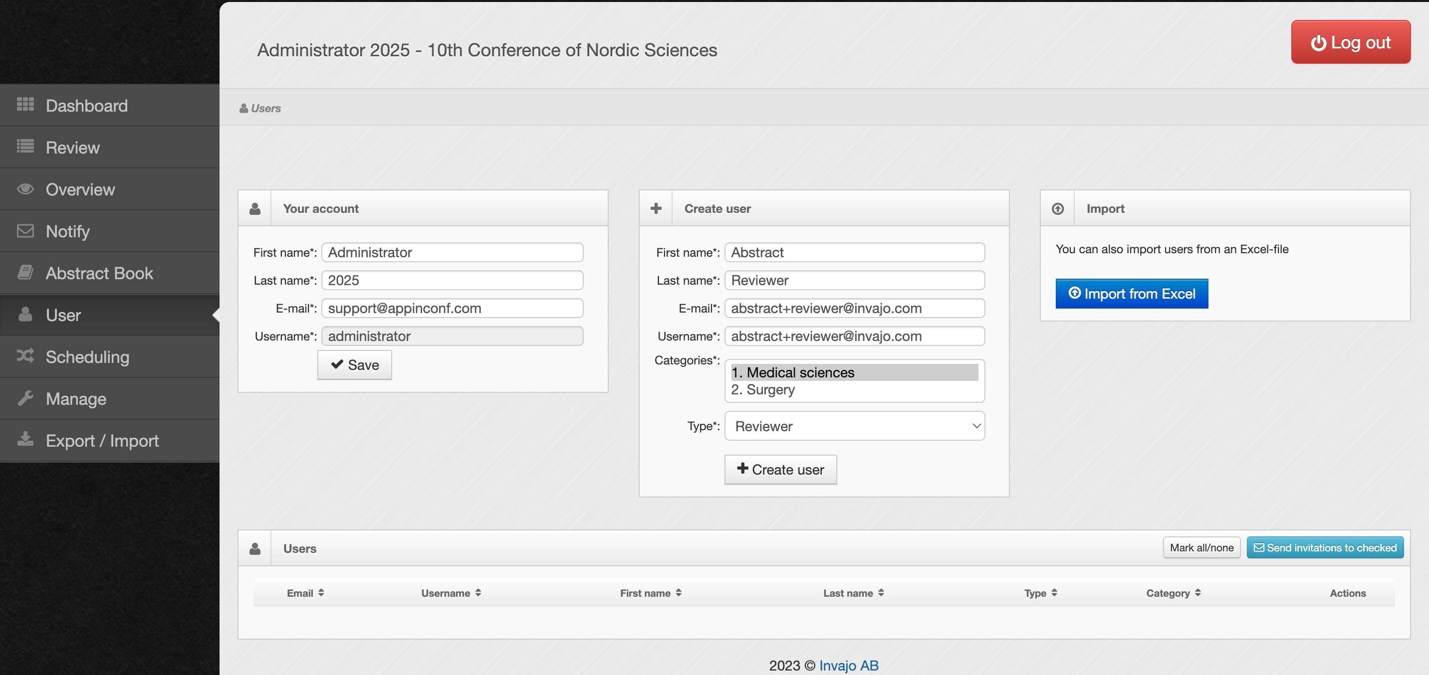The image size is (1429, 675).
Task: Open the Invajo AB footer link
Action: point(848,665)
